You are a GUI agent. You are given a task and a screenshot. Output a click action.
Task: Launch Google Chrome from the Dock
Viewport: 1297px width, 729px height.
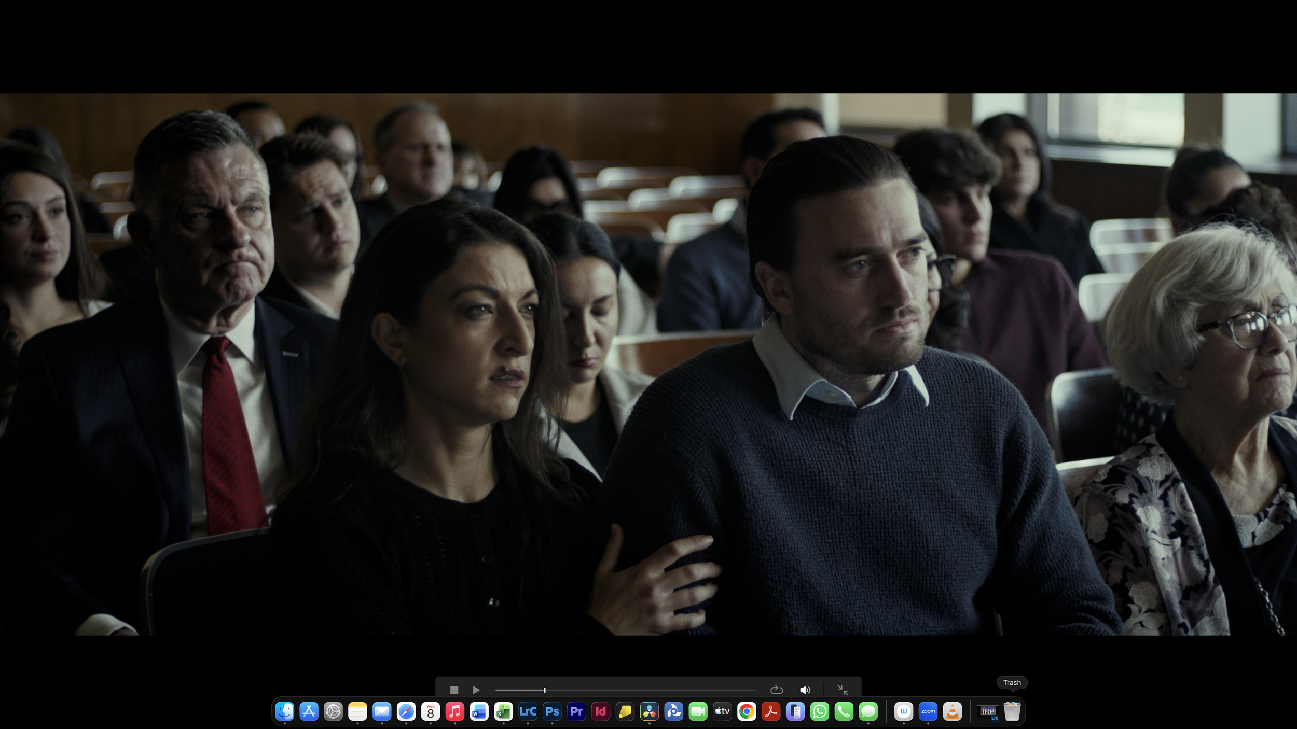coord(747,711)
